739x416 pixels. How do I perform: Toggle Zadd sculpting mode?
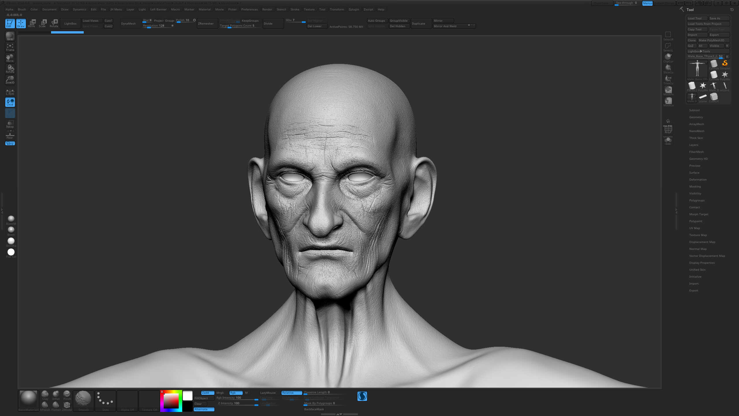point(208,393)
